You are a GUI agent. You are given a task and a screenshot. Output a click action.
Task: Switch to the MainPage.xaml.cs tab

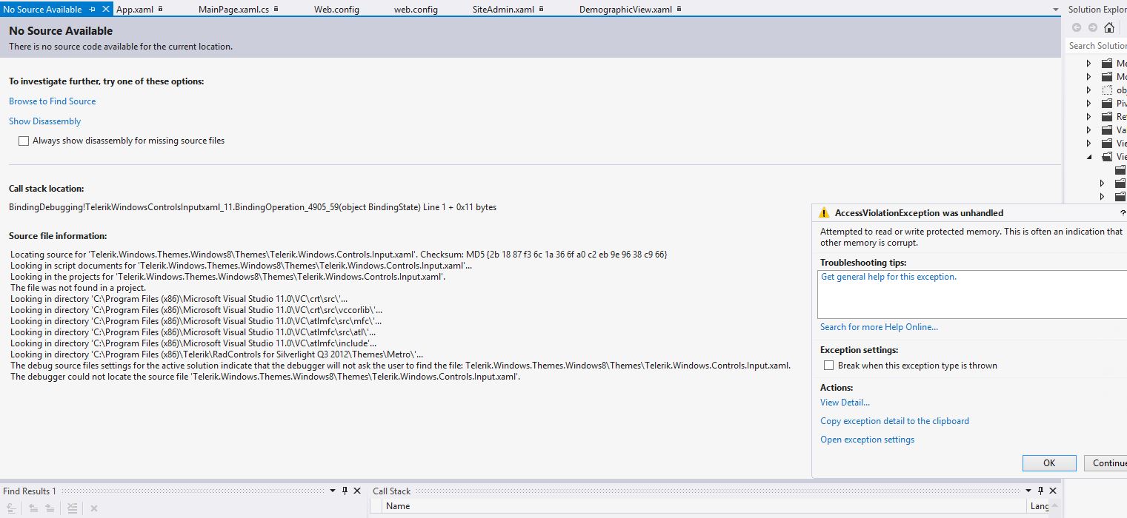[x=234, y=10]
